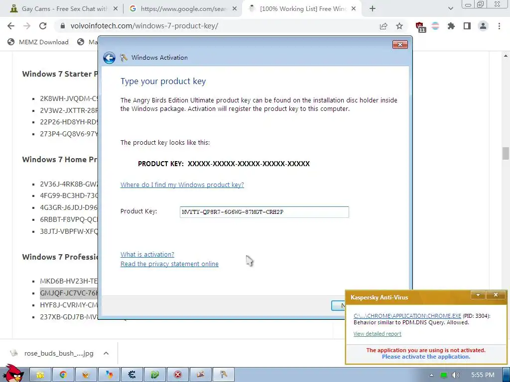Open Kaspersky's View detailed report link
Image resolution: width=510 pixels, height=382 pixels.
pyautogui.click(x=378, y=334)
